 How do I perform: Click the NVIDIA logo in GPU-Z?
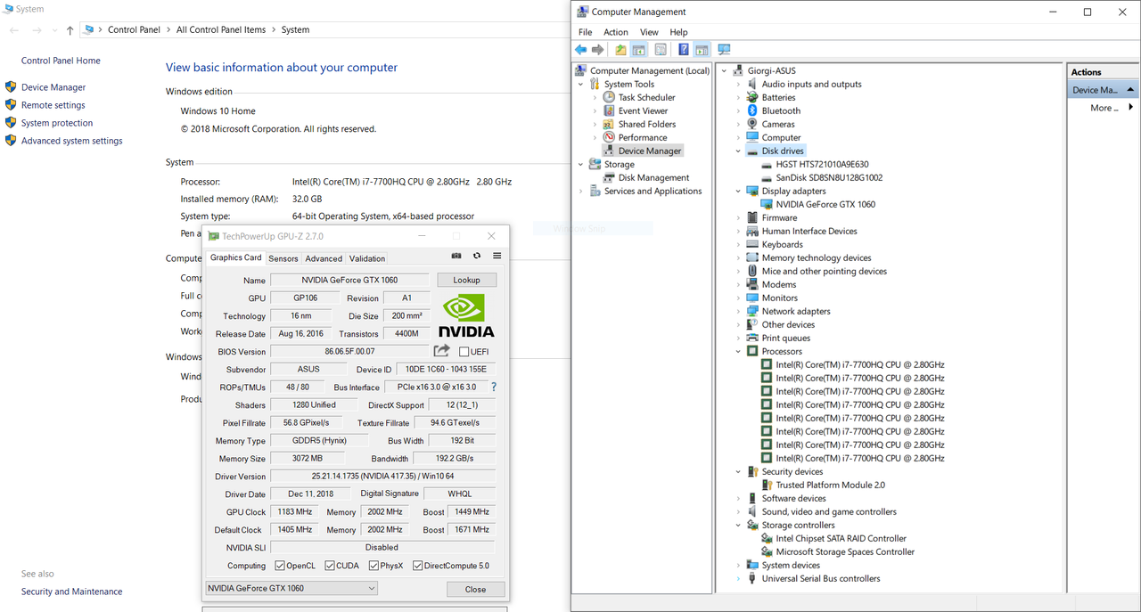(x=467, y=315)
